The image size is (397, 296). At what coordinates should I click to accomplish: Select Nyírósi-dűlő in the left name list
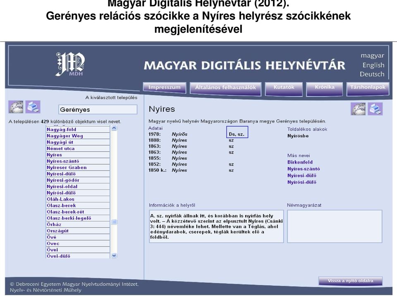click(x=78, y=193)
